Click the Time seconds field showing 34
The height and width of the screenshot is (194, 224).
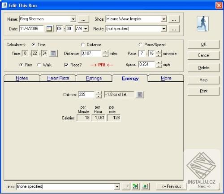[44, 53]
